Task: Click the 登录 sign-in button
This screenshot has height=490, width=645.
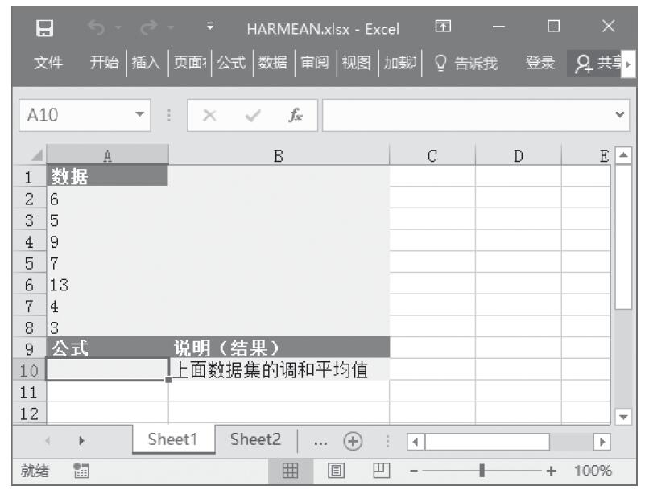Action: click(x=539, y=64)
